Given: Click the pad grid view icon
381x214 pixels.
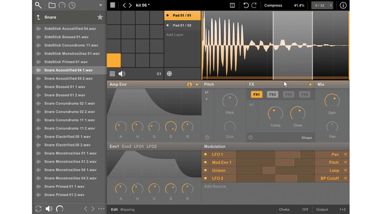Looking at the screenshot, I should tap(112, 74).
